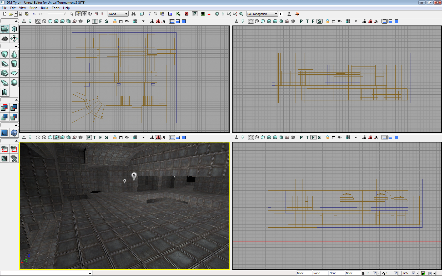Click the Save level floppy icon
The image size is (442, 276).
(21, 14)
